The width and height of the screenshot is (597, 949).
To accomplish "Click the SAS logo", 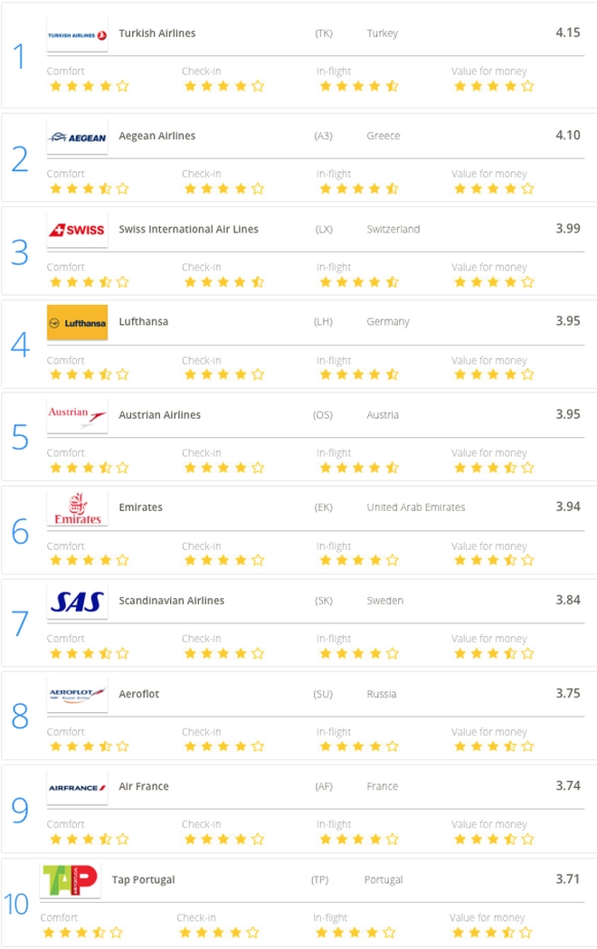I will coord(77,602).
